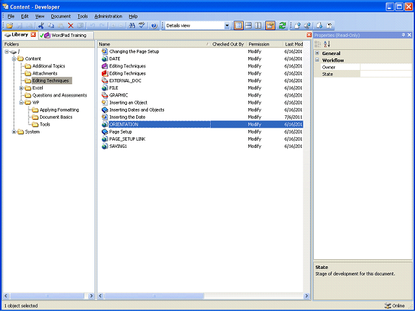Toggle Categorized view in Properties pane

click(x=318, y=44)
